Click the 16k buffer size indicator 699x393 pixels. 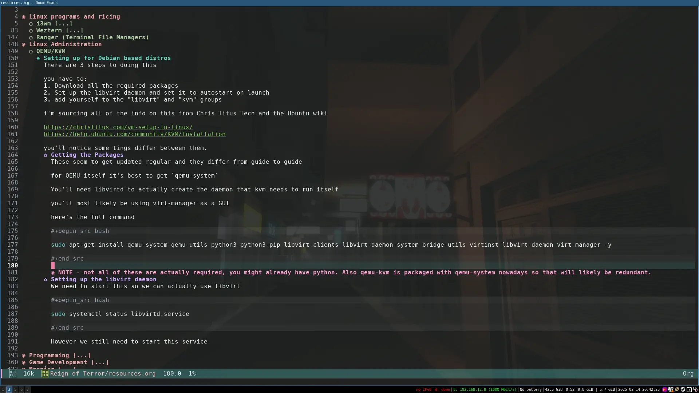click(x=29, y=374)
